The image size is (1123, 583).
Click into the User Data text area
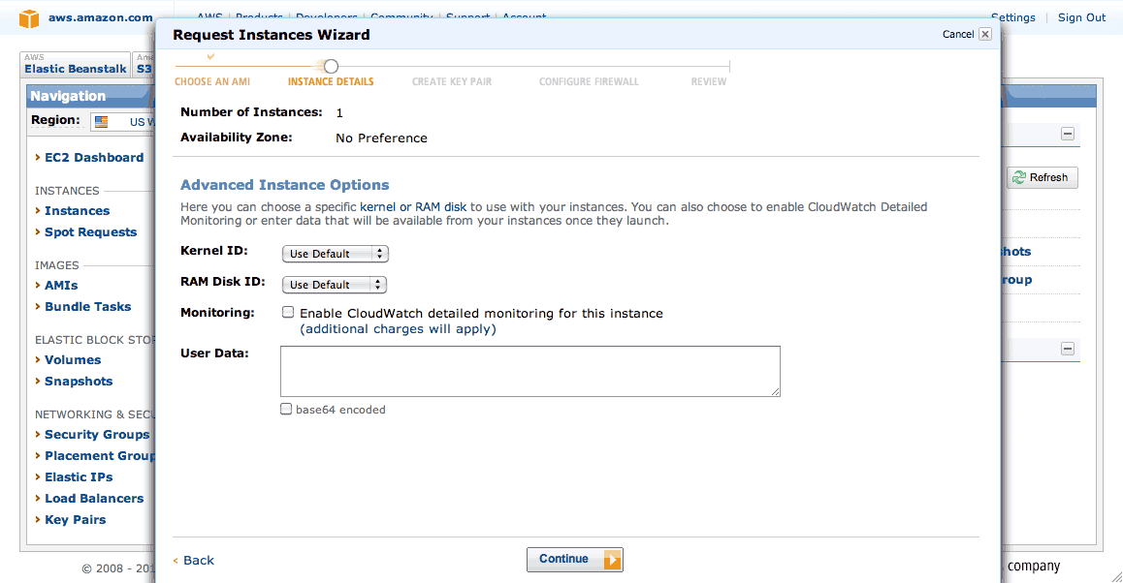pyautogui.click(x=530, y=371)
